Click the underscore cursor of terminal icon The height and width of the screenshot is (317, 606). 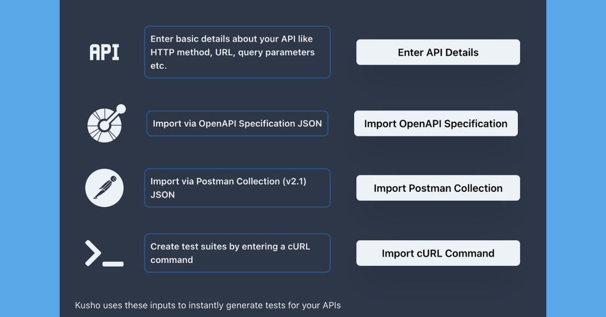(x=113, y=263)
